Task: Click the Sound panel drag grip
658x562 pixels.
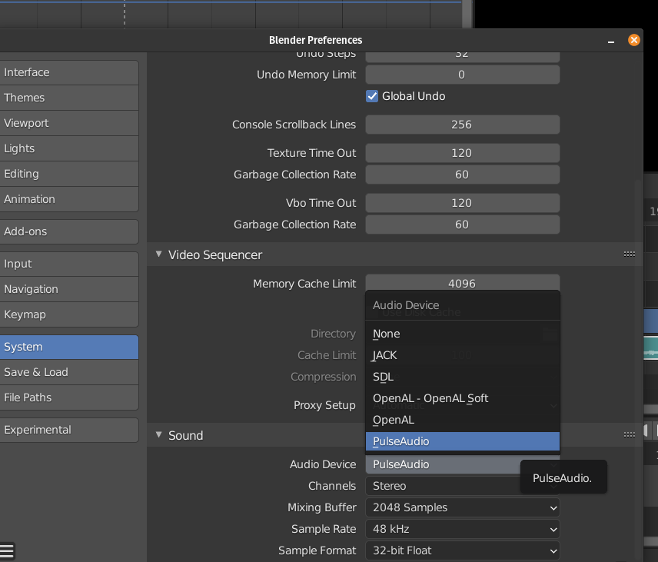Action: tap(629, 435)
